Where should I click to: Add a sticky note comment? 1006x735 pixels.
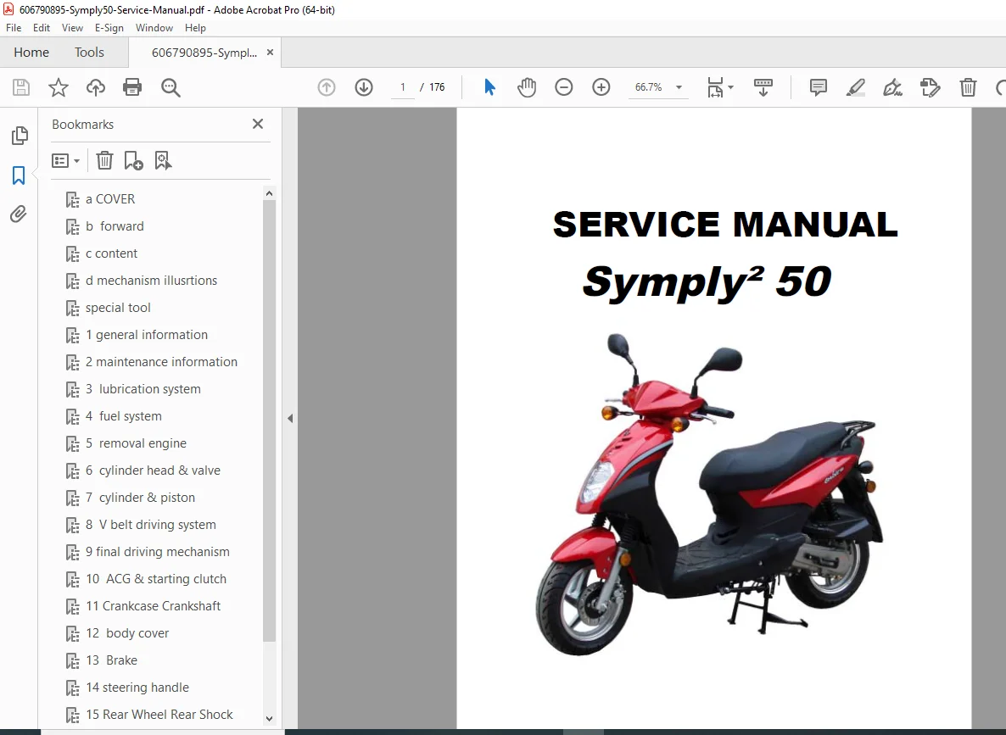coord(818,87)
